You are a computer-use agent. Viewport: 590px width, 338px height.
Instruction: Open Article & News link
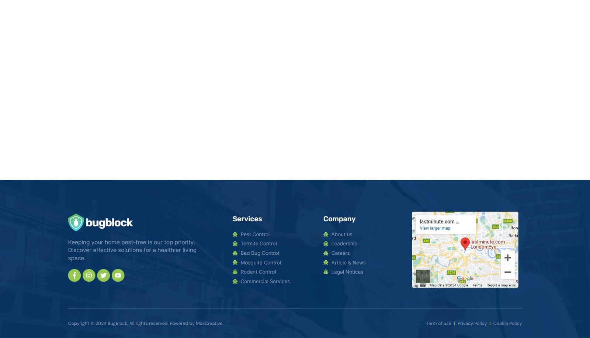pyautogui.click(x=348, y=263)
